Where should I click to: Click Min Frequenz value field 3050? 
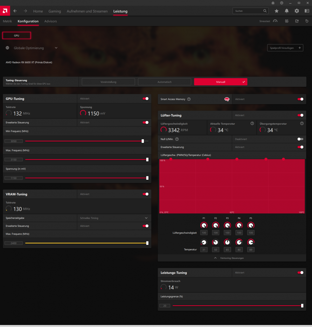click(13, 141)
